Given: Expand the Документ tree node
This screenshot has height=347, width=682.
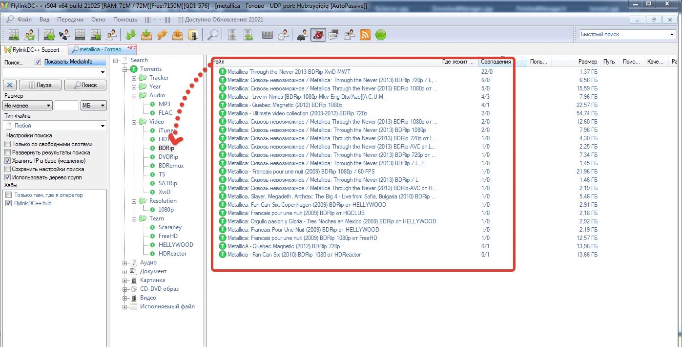Looking at the screenshot, I should (125, 271).
